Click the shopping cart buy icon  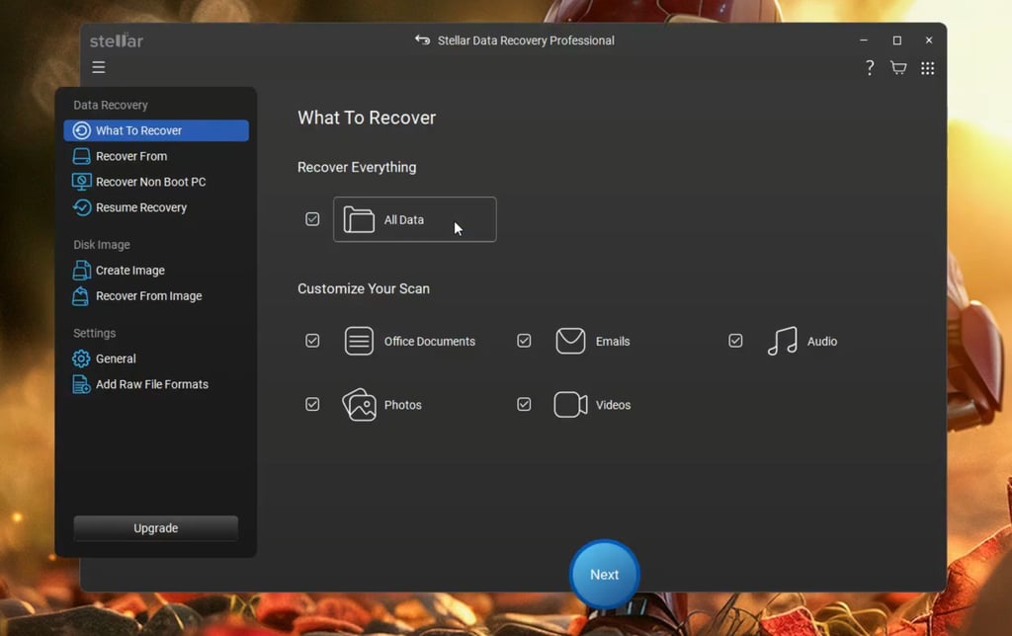click(x=898, y=68)
